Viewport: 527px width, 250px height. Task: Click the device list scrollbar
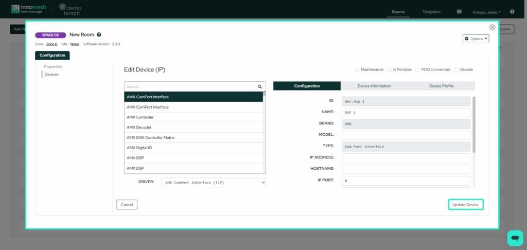(x=265, y=94)
